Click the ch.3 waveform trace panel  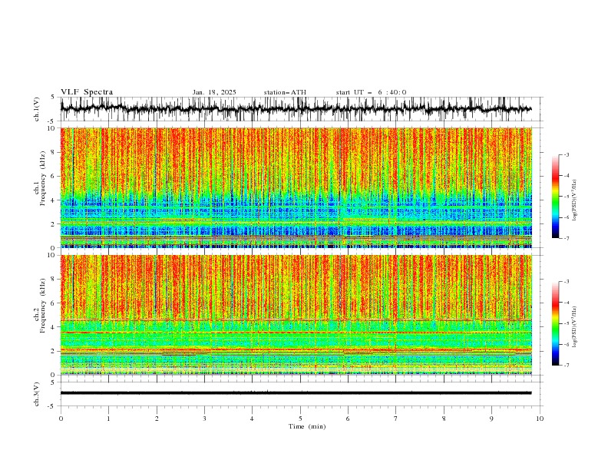(x=300, y=394)
